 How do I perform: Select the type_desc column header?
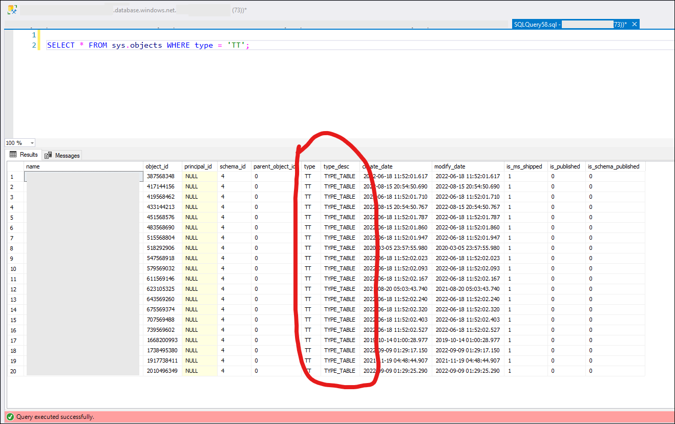click(x=339, y=166)
